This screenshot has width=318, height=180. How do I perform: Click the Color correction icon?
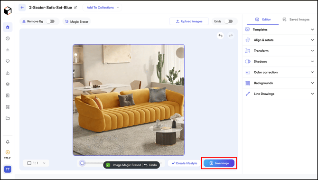pyautogui.click(x=248, y=72)
